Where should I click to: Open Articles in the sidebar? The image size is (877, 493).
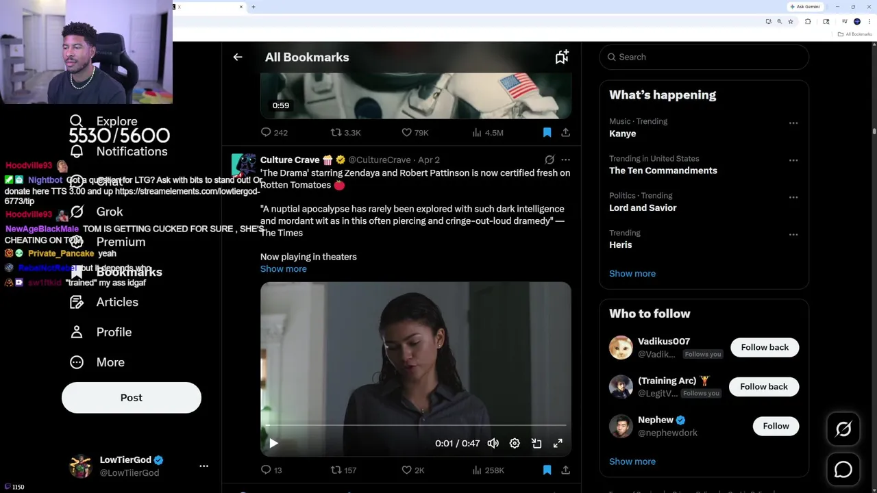104,302
